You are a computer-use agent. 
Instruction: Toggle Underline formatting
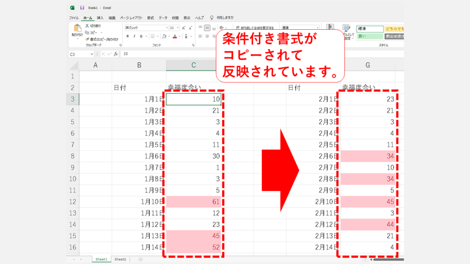(x=141, y=36)
